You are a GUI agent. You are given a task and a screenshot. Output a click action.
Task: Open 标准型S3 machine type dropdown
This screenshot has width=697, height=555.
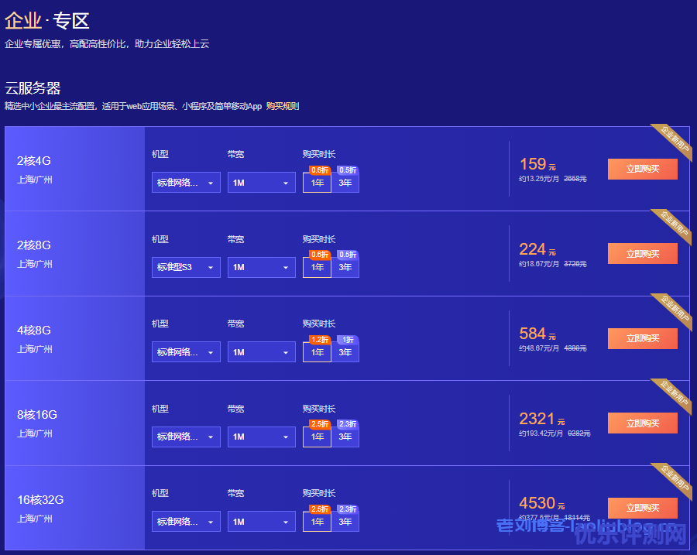(186, 267)
